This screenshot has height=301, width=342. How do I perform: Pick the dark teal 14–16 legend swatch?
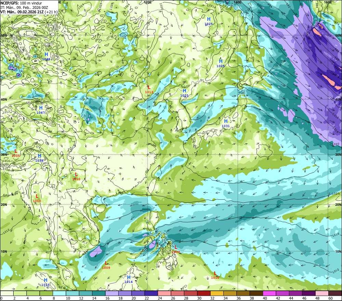tap(98, 293)
